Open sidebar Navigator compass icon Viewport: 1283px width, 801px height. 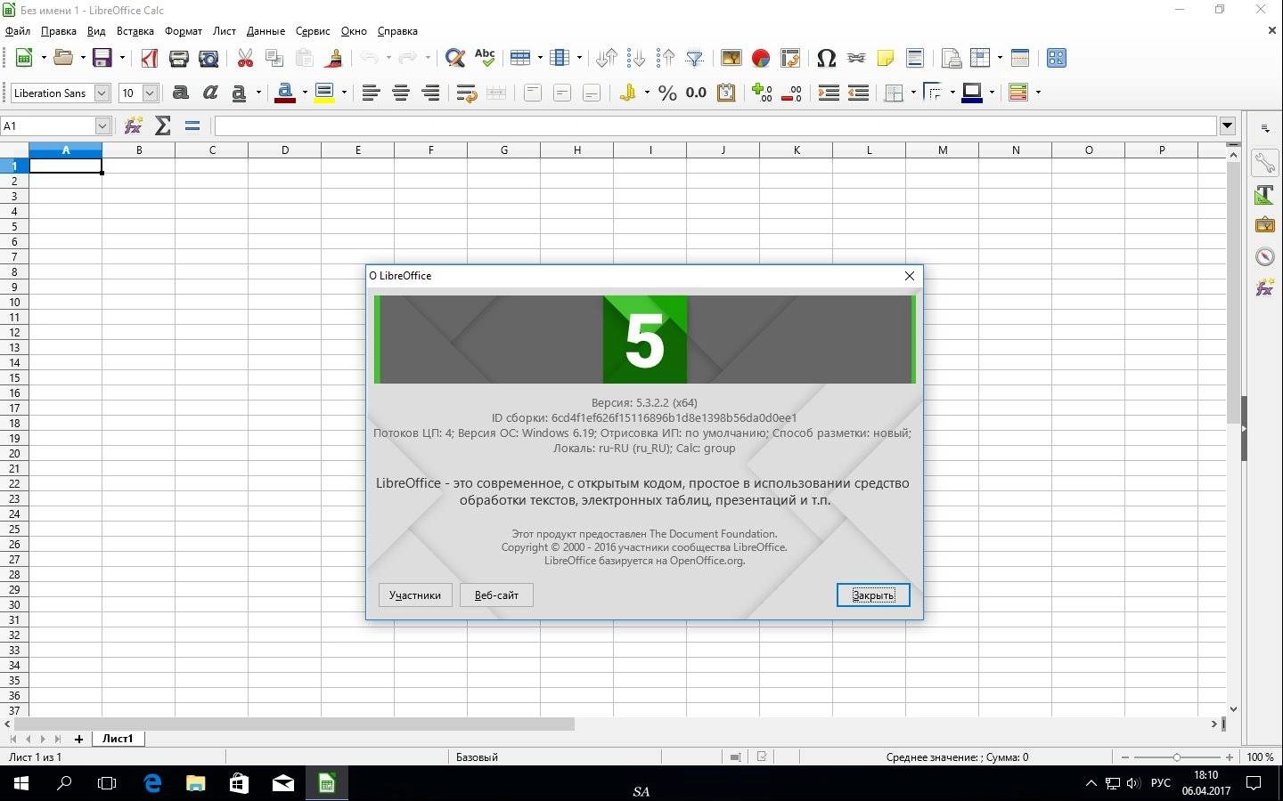pyautogui.click(x=1265, y=257)
